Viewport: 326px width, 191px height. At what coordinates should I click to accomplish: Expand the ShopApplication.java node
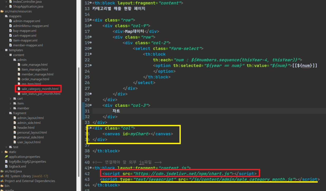tap(6, 6)
